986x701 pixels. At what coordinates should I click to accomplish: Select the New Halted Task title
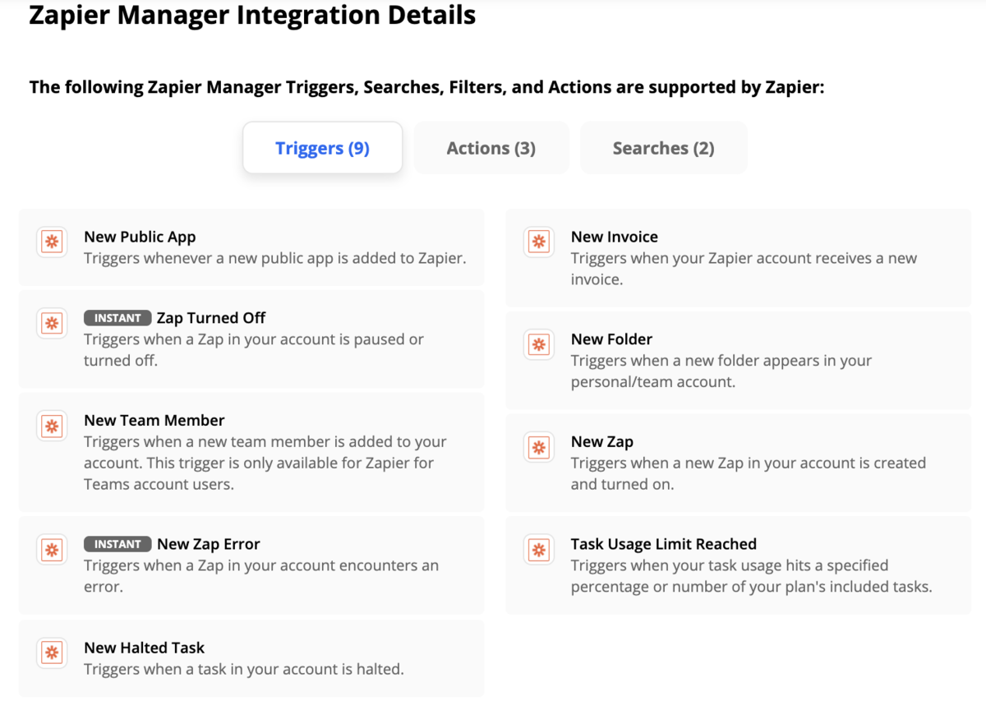[x=144, y=648]
